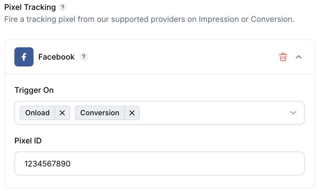Collapse the Facebook pixel section
This screenshot has height=191, width=319.
click(298, 57)
